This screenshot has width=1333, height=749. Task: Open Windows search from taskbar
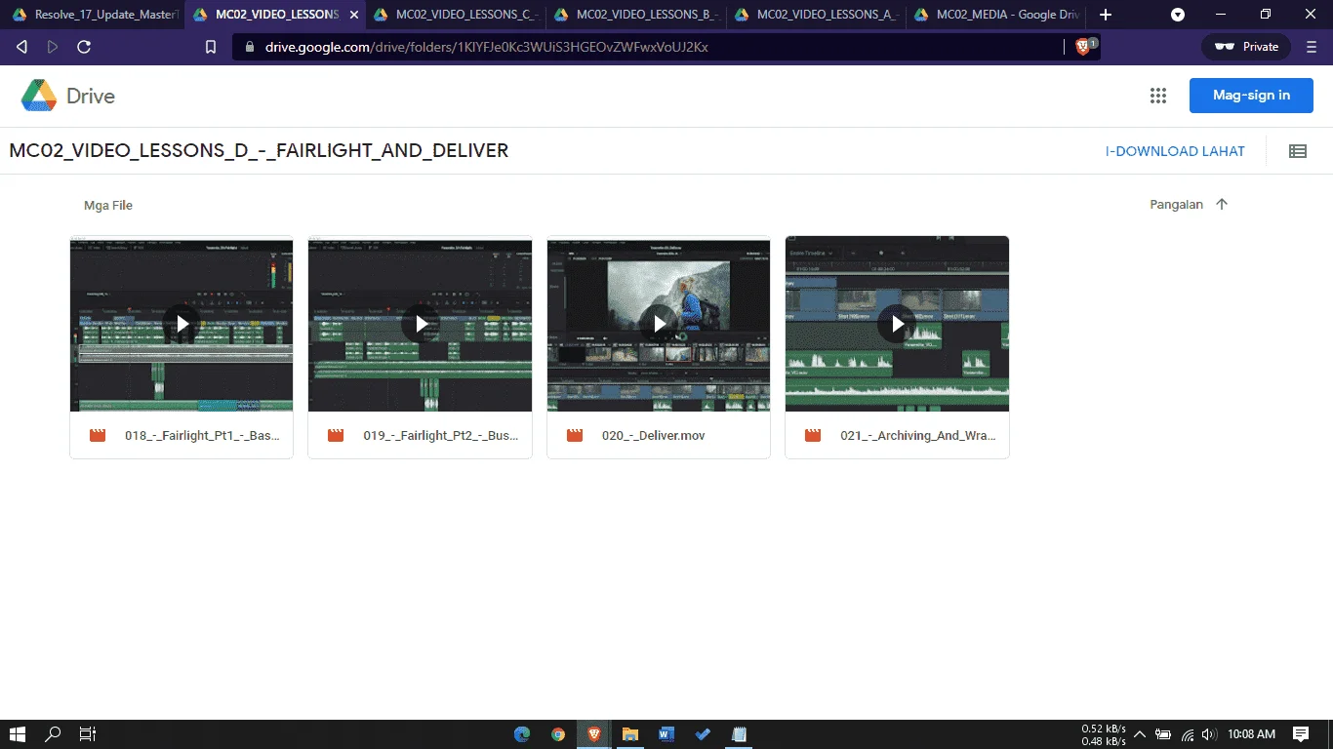pyautogui.click(x=53, y=734)
